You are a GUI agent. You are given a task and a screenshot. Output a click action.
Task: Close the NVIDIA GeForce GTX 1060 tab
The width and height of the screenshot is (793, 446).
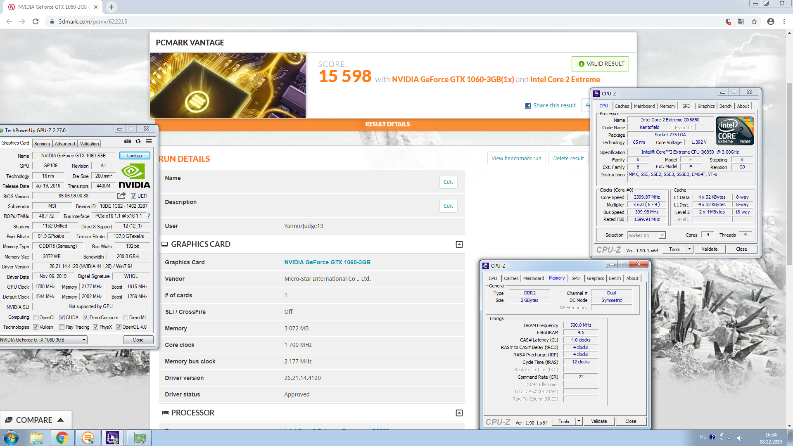[96, 7]
